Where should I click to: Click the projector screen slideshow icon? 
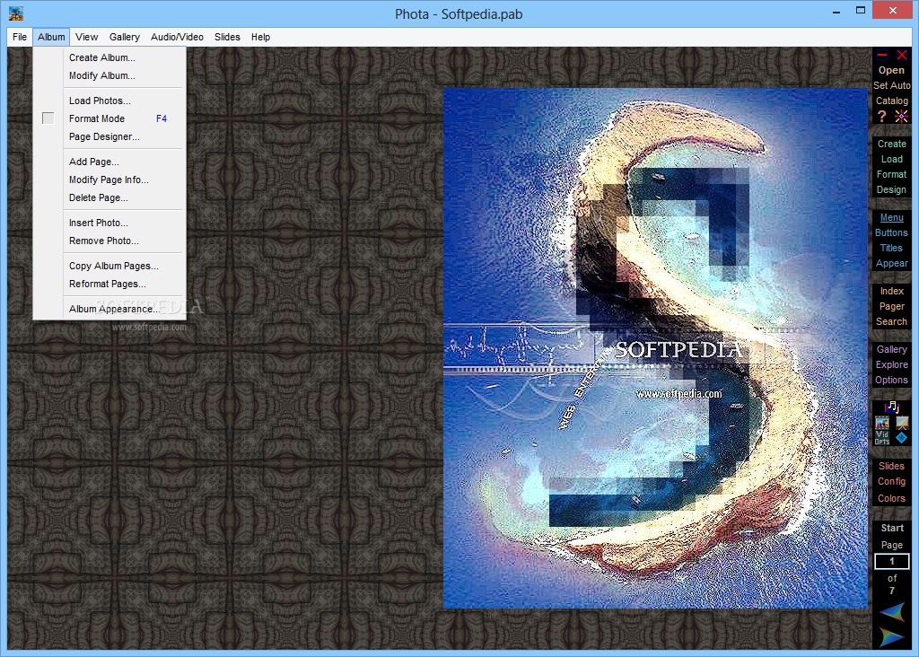(x=902, y=423)
